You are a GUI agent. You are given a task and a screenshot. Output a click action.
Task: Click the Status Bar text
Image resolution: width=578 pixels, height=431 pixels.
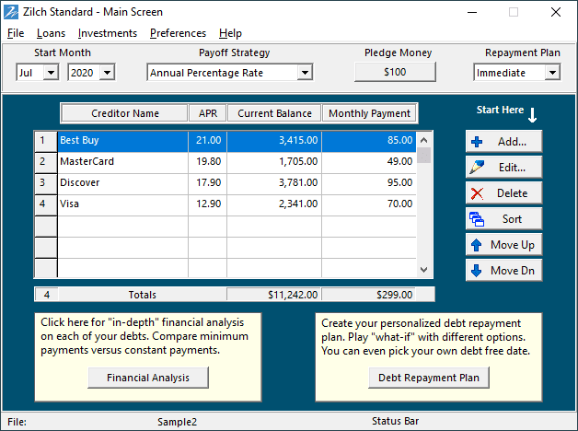[x=395, y=421]
